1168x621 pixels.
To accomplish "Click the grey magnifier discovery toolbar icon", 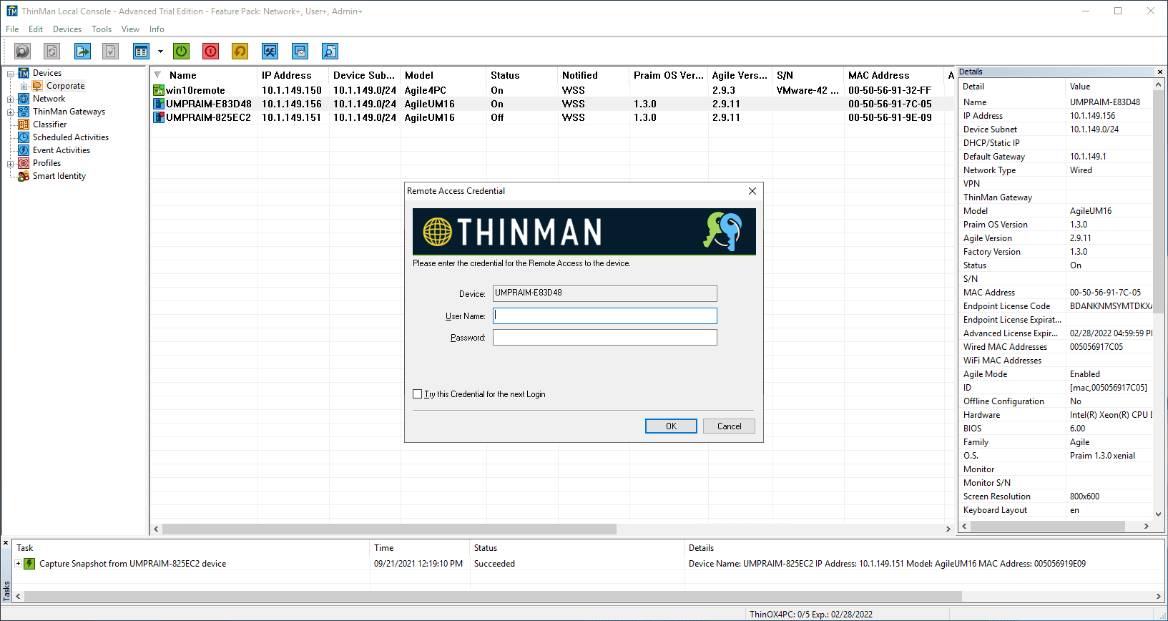I will click(23, 52).
